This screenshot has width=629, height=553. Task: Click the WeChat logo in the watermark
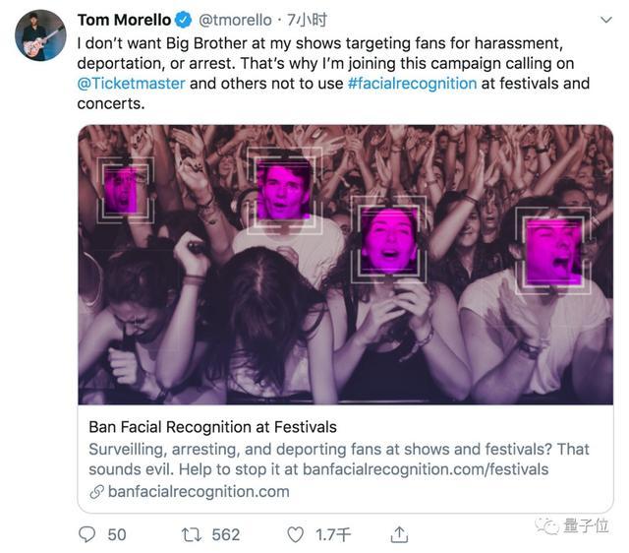coord(545,526)
